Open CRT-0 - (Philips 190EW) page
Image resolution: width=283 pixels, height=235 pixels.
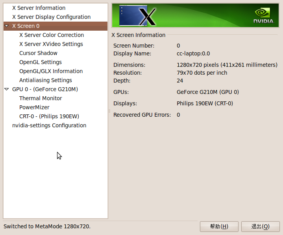(49, 116)
